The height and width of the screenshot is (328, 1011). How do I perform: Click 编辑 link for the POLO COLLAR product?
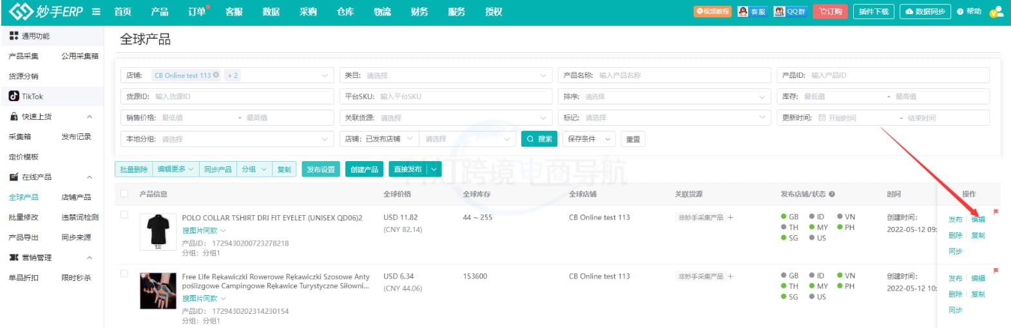978,219
